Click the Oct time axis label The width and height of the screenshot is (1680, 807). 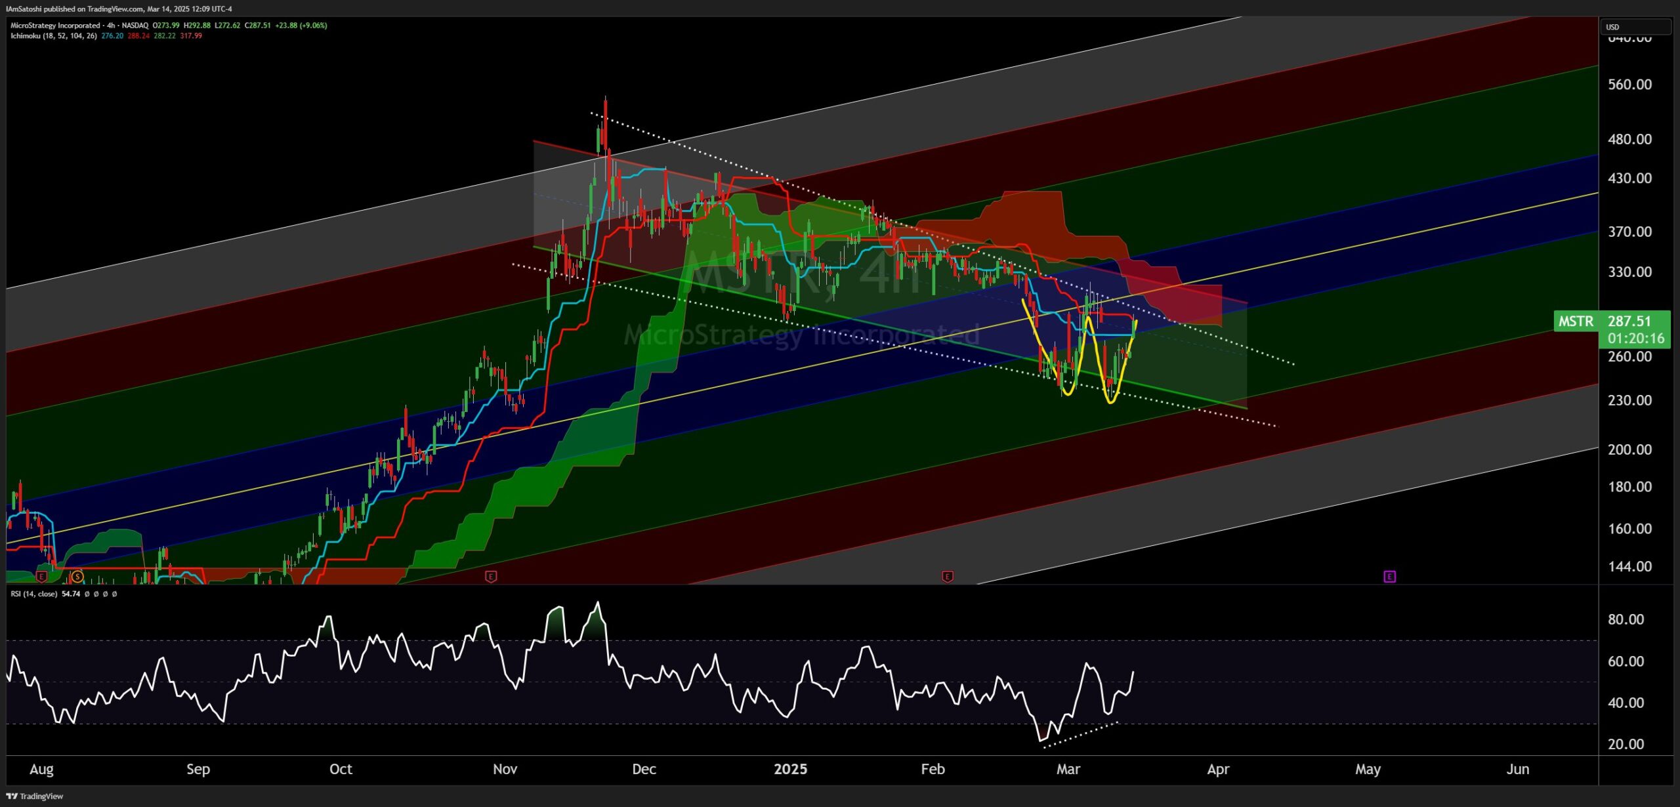pyautogui.click(x=341, y=769)
